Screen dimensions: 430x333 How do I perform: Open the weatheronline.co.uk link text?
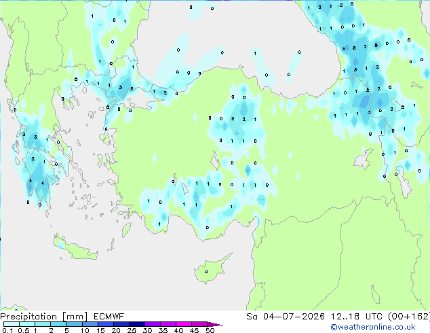click(x=373, y=327)
